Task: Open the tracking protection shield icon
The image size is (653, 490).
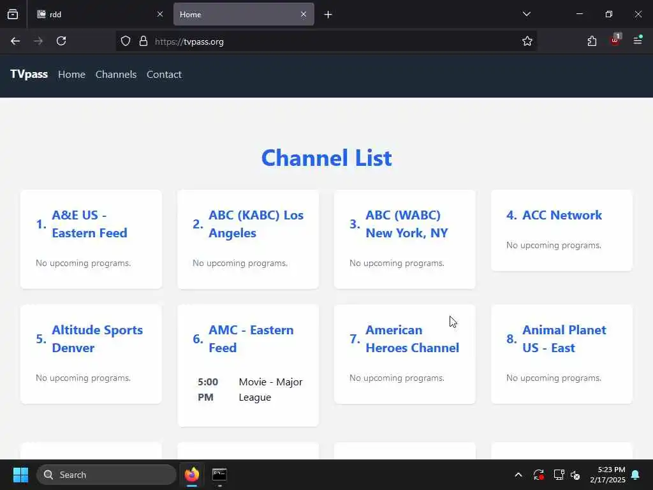Action: click(126, 41)
